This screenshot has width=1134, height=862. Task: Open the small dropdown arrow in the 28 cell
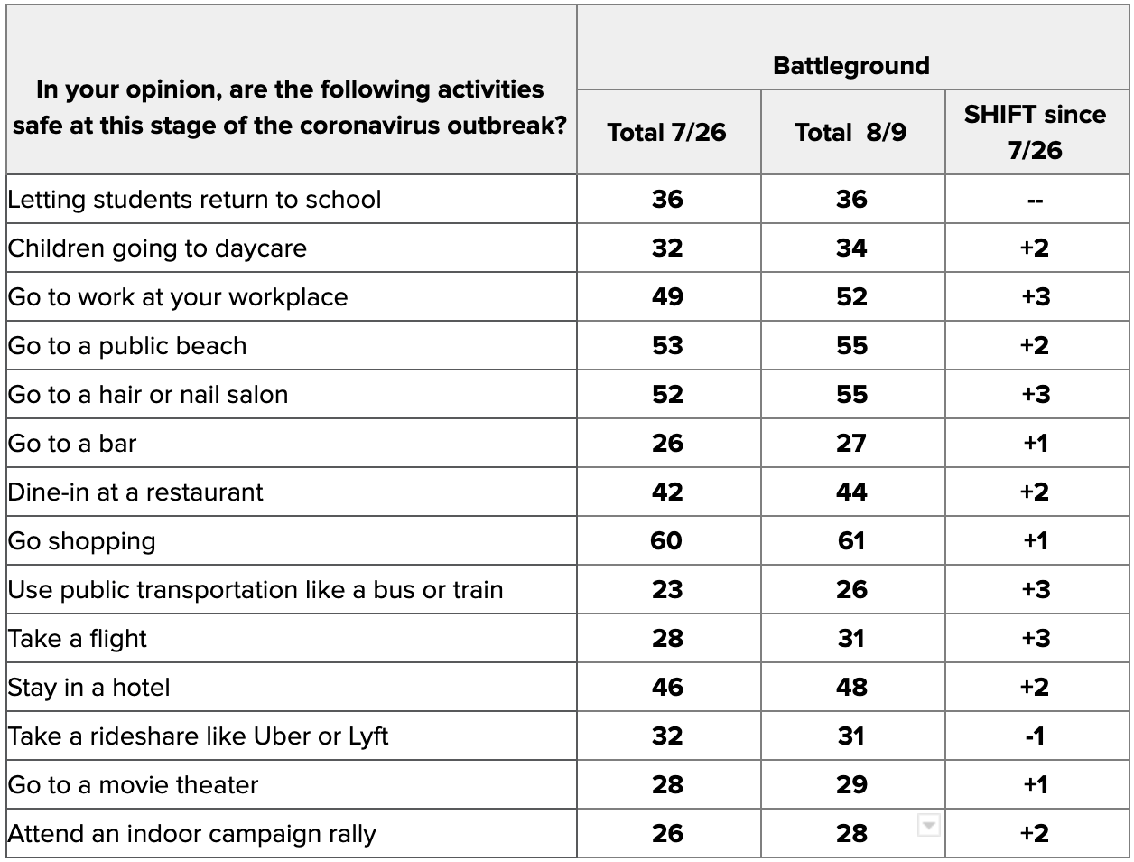coord(928,824)
